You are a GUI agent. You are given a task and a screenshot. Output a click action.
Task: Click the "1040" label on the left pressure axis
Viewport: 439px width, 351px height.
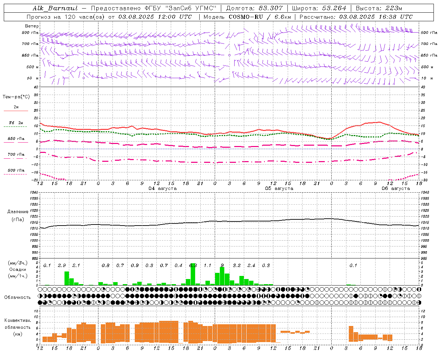coord(34,193)
